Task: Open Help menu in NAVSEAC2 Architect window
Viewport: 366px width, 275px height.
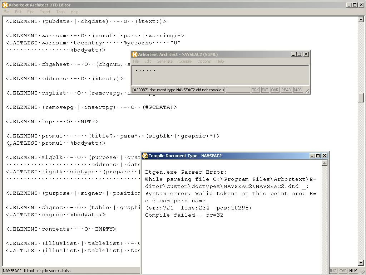Action: point(220,61)
